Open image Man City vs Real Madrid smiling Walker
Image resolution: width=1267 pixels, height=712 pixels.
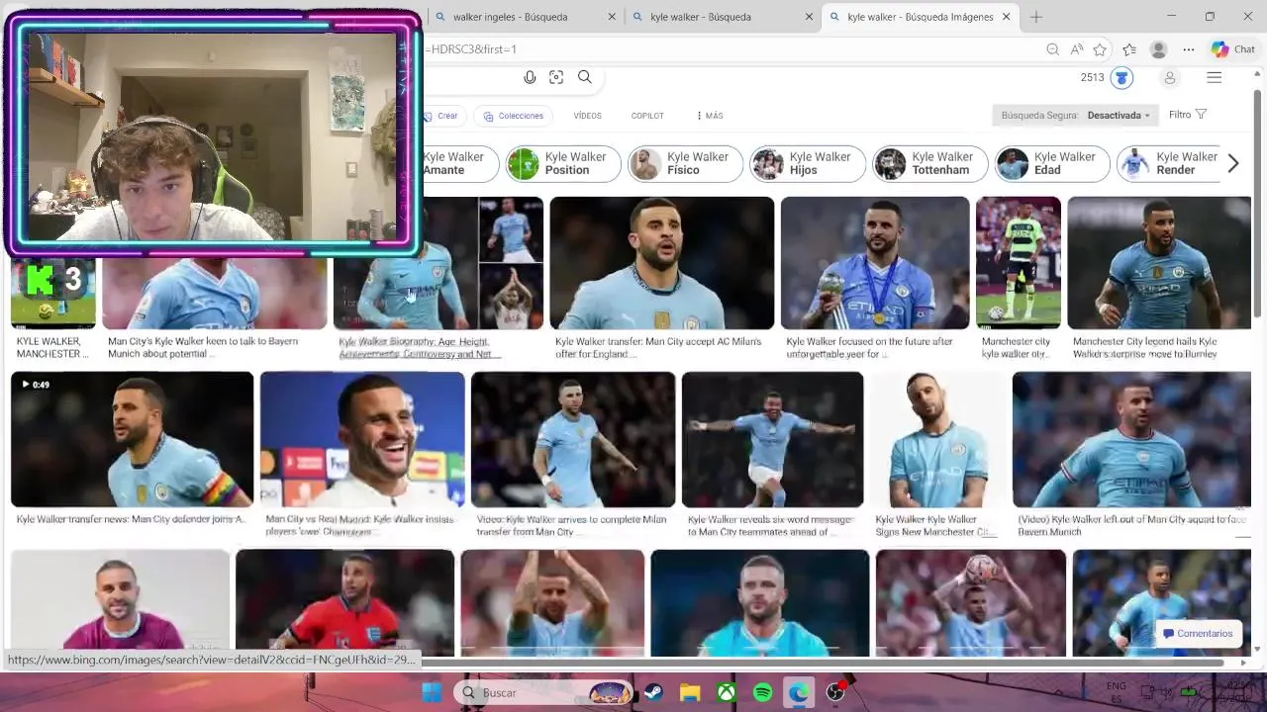[x=362, y=439]
